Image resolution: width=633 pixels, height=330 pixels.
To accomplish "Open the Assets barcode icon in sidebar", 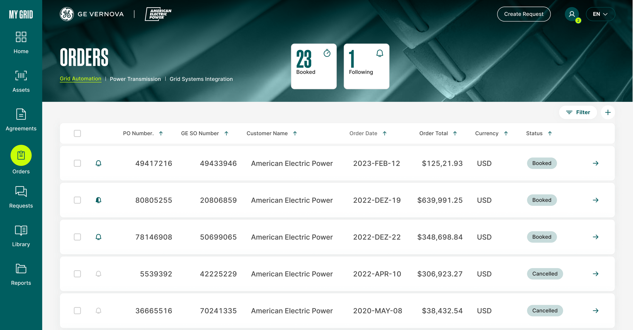I will (21, 76).
